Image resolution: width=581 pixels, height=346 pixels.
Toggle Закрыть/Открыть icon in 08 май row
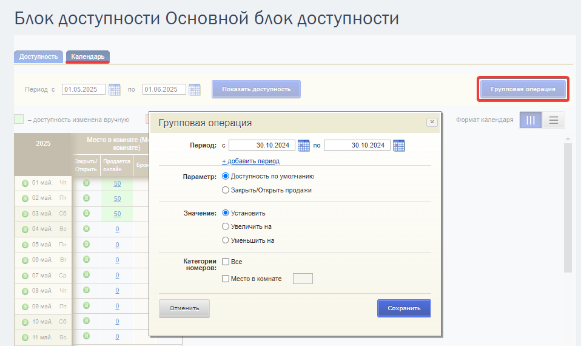click(86, 290)
